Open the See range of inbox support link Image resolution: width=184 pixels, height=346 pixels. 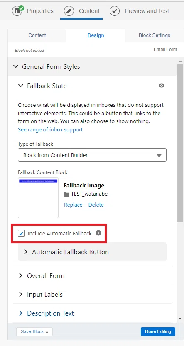50,129
